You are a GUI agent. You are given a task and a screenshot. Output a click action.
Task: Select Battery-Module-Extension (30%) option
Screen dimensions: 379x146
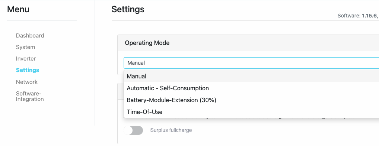(x=251, y=100)
